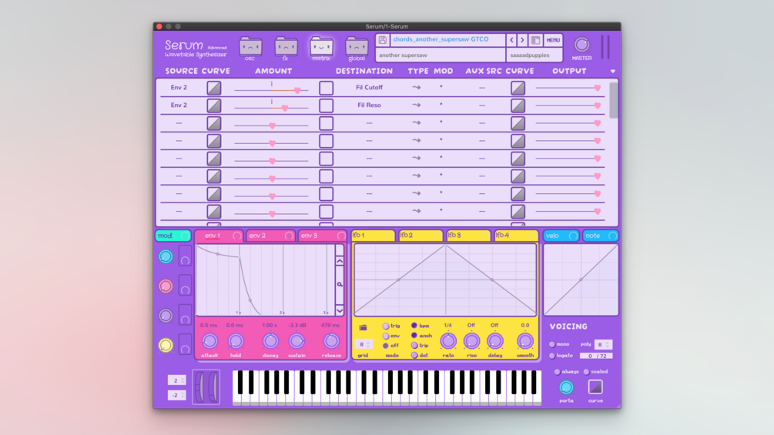This screenshot has height=435, width=774.
Task: Load the previous preset with the left arrow
Action: point(511,40)
